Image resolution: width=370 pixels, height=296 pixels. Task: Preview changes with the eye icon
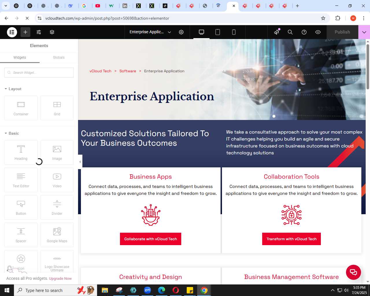318,32
